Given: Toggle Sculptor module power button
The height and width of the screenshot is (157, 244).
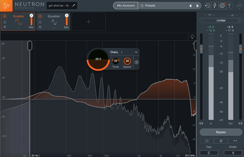Looking at the screenshot, I should click(x=5, y=16).
